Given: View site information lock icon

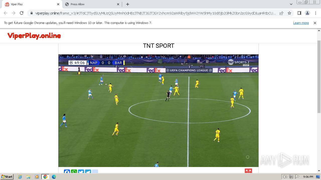Looking at the screenshot, I should click(32, 13).
